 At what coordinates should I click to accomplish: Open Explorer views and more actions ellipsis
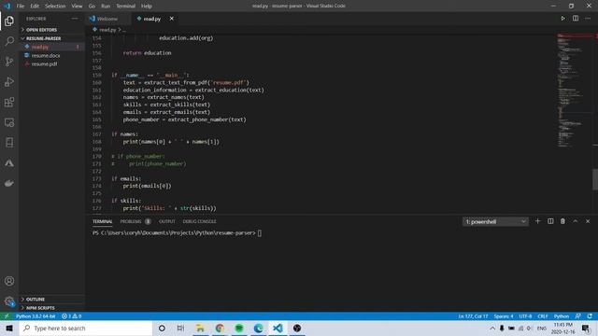point(75,19)
